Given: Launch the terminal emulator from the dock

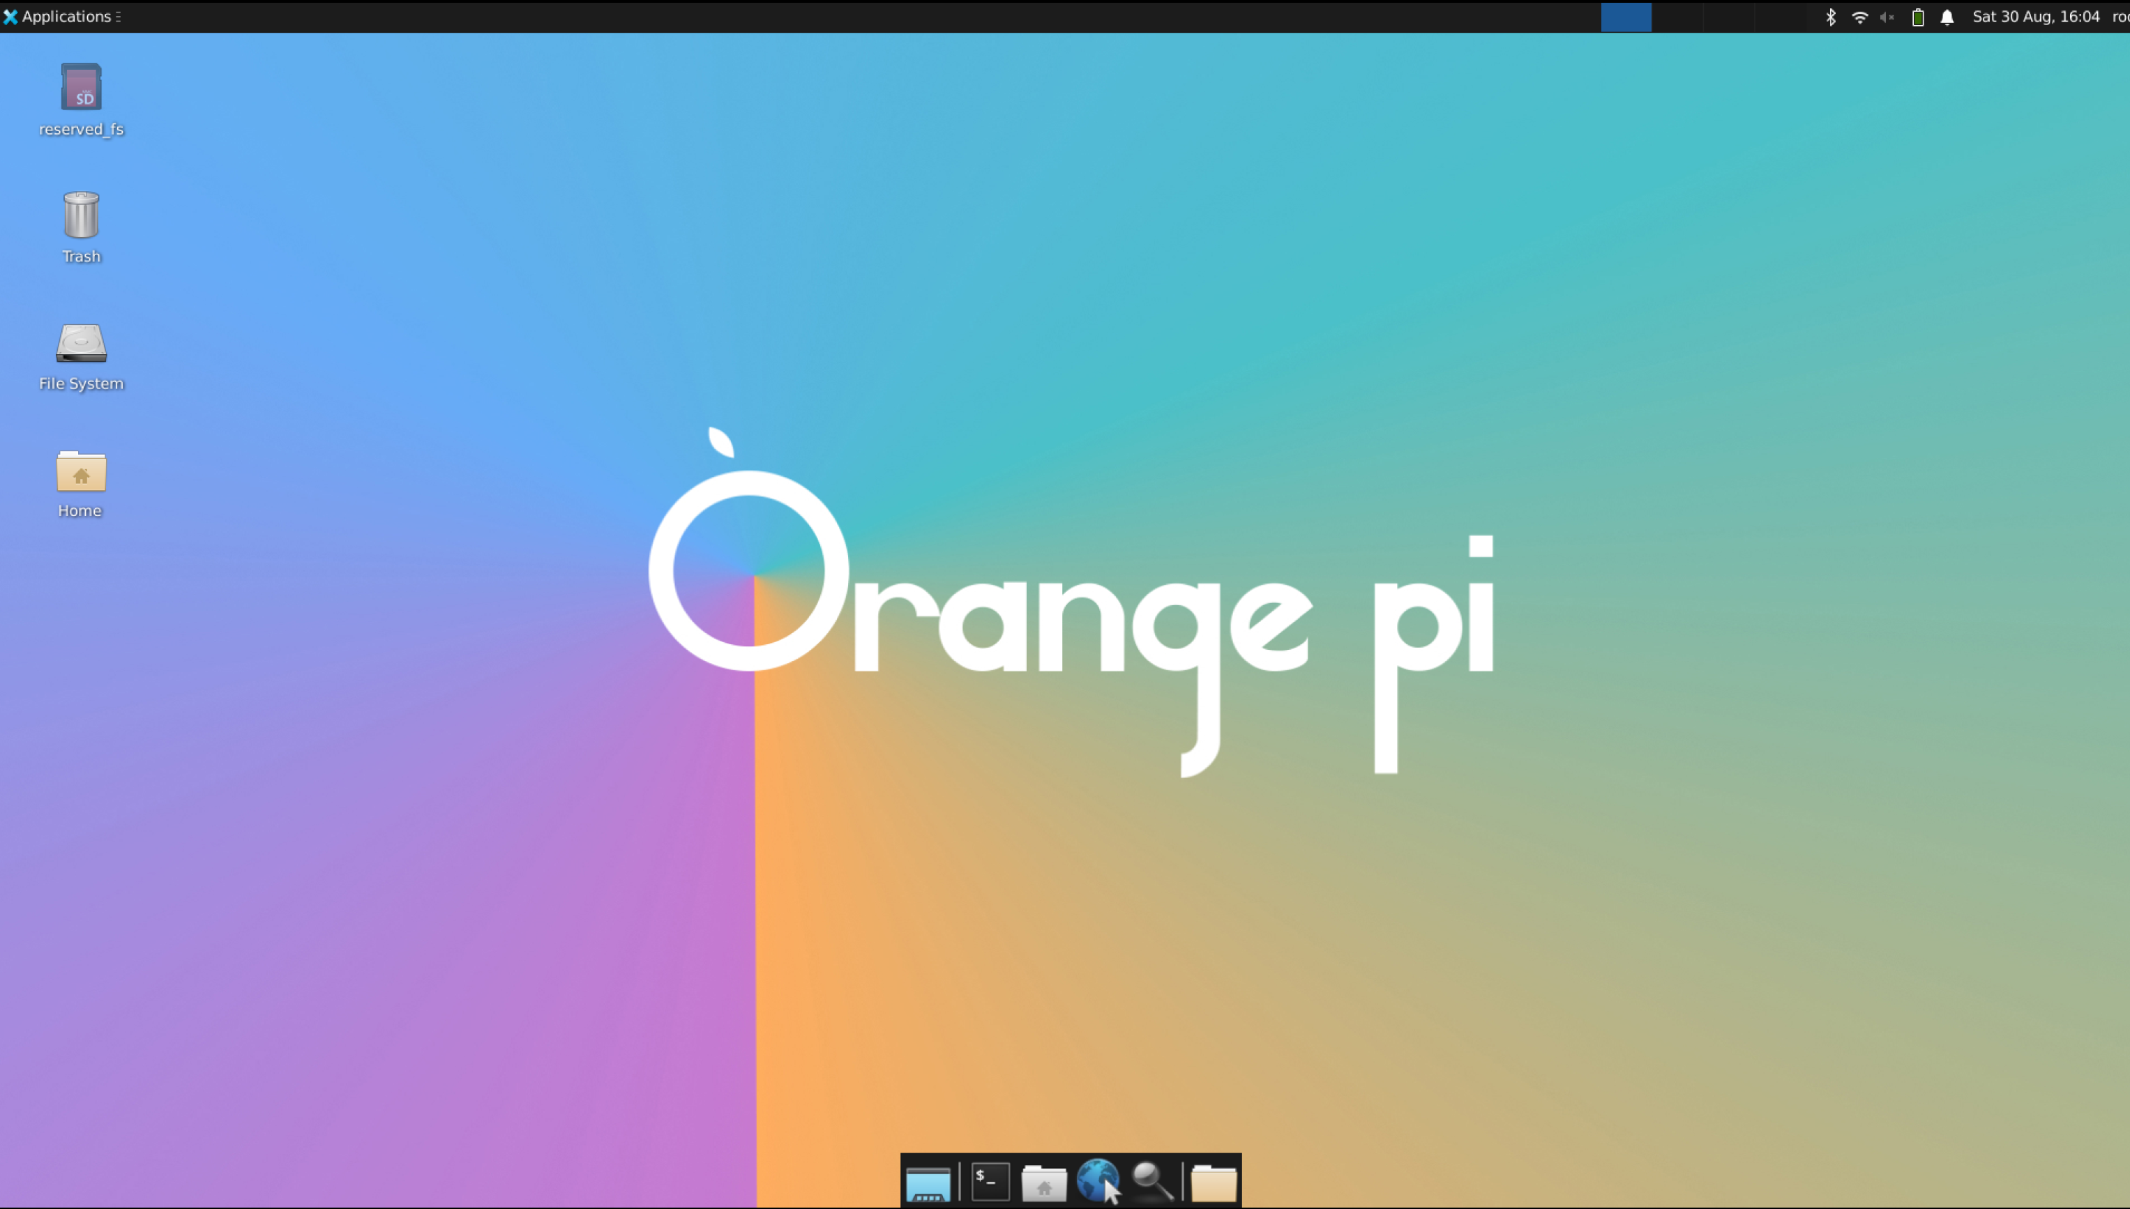Looking at the screenshot, I should (x=990, y=1182).
